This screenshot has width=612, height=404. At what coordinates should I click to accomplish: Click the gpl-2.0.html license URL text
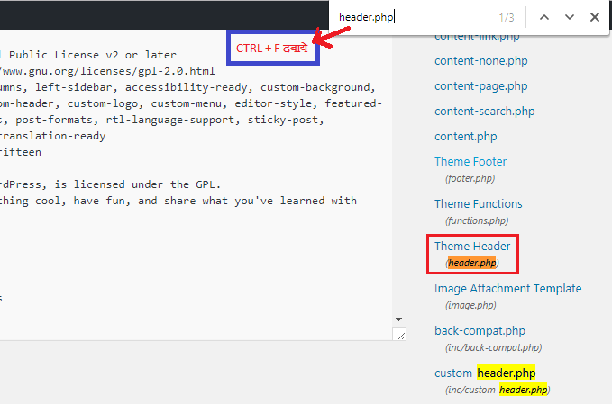107,71
